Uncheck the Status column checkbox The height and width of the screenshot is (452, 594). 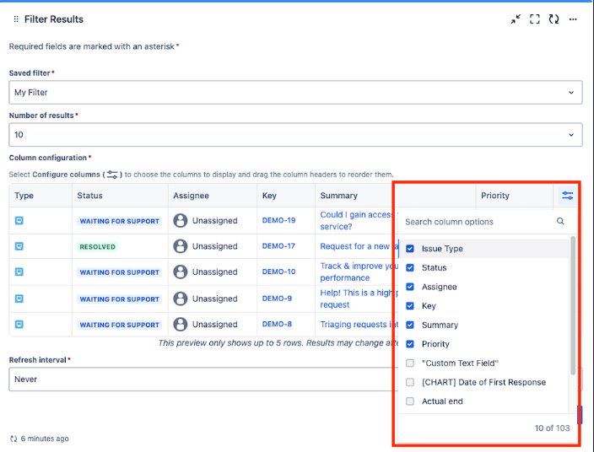[410, 267]
